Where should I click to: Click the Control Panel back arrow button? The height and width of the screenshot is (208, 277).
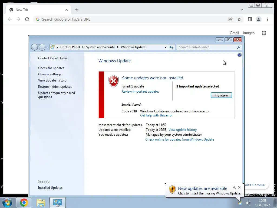coord(34,47)
